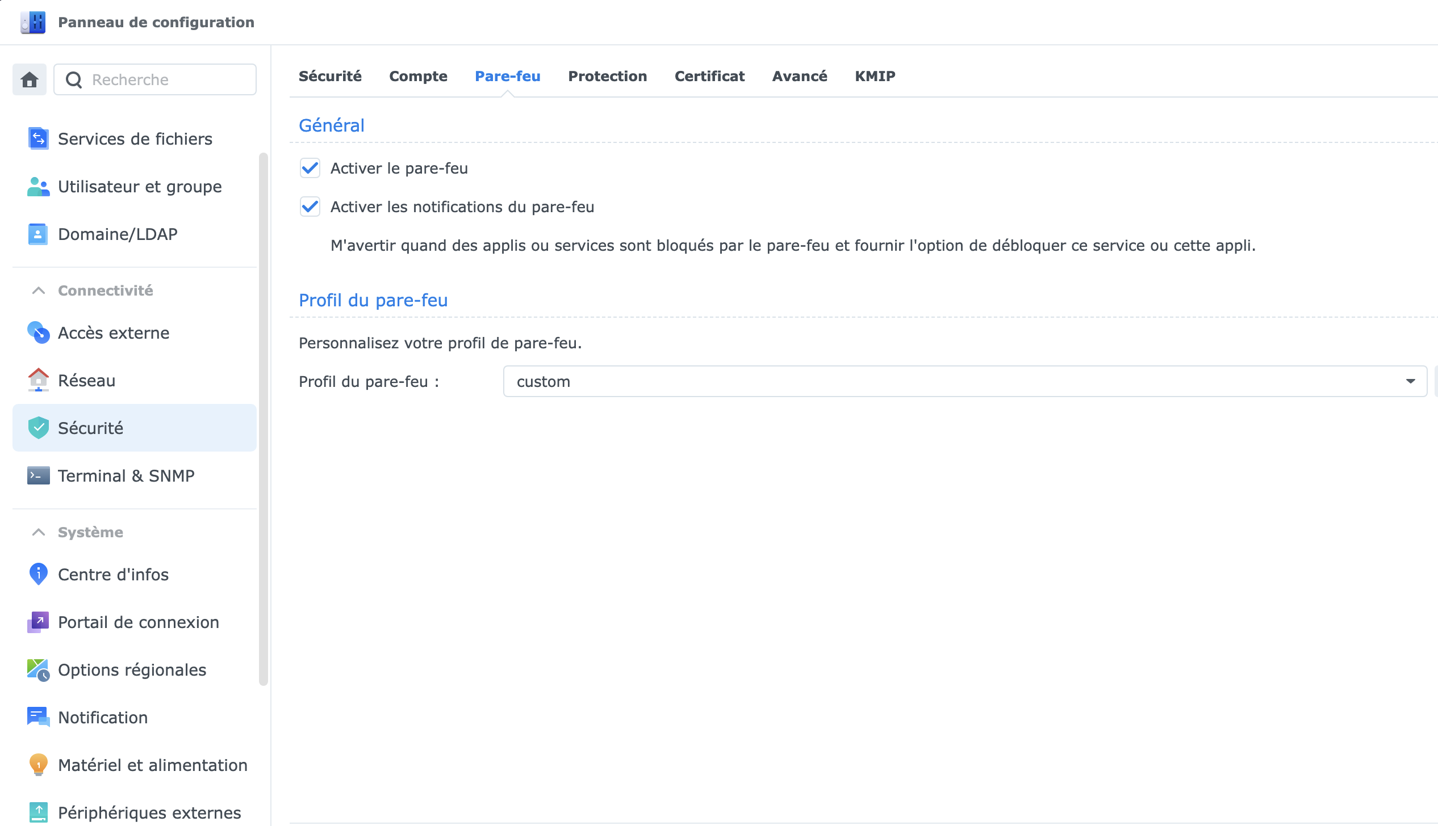This screenshot has height=826, width=1438.
Task: Click the home icon button
Action: point(30,79)
